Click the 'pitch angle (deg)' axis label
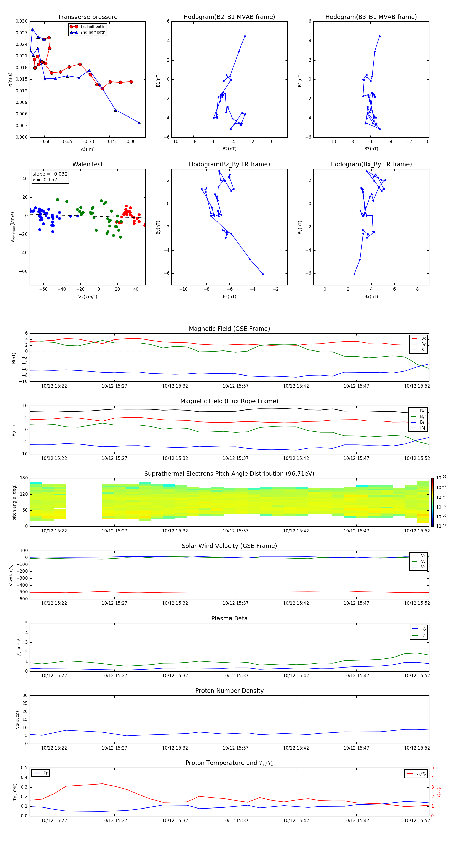459x843 pixels. [14, 502]
